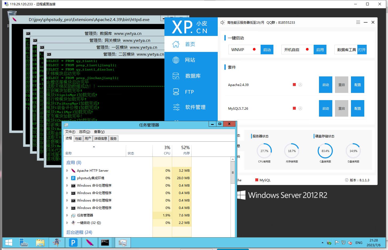
Task: Click 打开 button for 数据库工具
Action: click(x=362, y=50)
